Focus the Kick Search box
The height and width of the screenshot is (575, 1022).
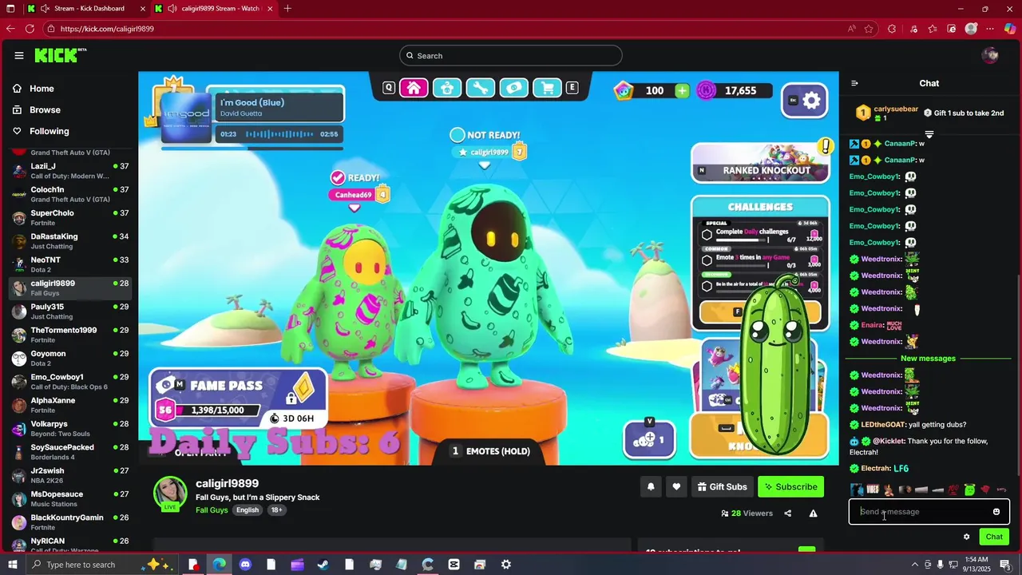tap(511, 55)
